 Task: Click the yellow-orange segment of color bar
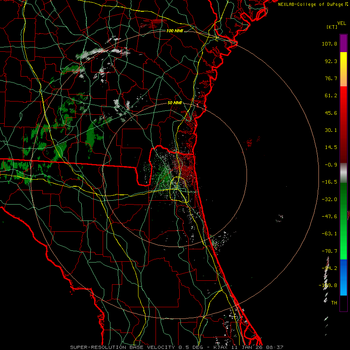tap(343, 69)
